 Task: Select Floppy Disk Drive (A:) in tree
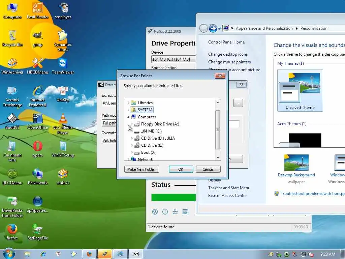point(160,124)
